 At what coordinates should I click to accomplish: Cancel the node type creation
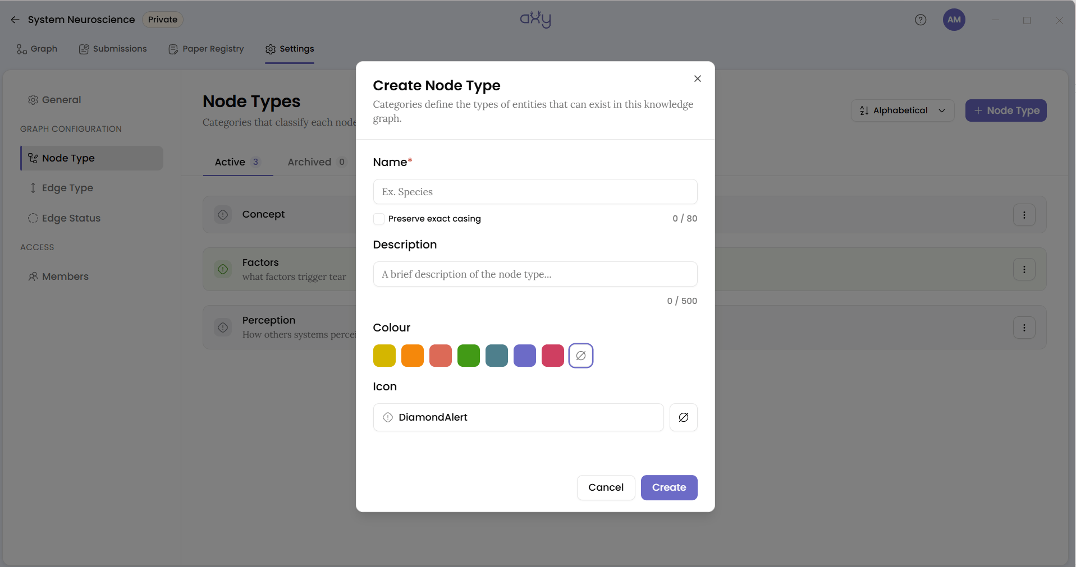click(x=606, y=487)
